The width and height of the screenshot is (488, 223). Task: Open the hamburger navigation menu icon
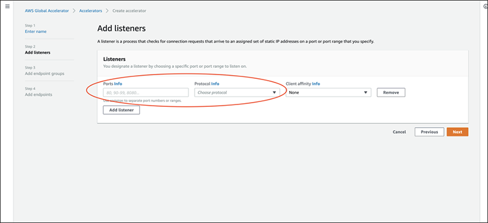pos(7,6)
